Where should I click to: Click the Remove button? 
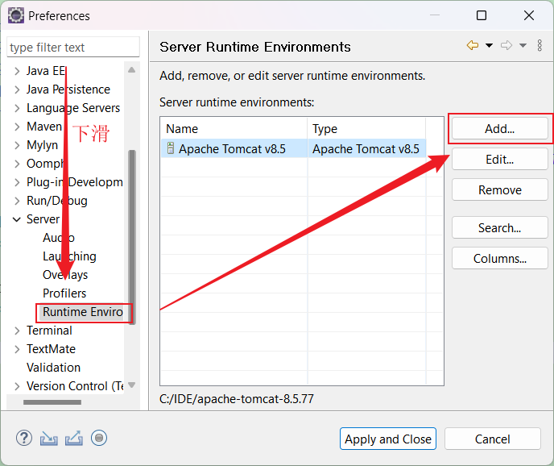[499, 190]
